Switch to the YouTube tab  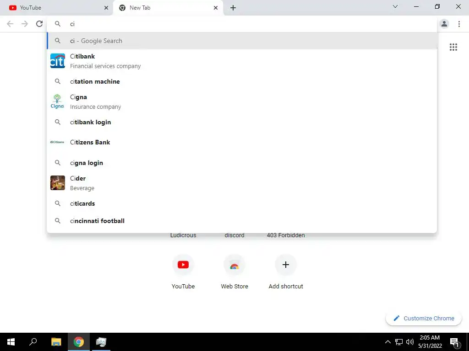(57, 8)
